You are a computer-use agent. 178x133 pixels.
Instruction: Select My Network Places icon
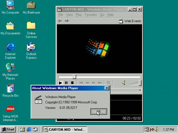[x=10, y=71]
